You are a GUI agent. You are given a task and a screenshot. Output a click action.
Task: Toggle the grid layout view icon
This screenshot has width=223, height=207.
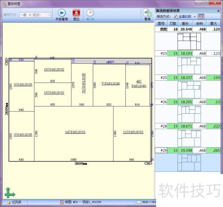(201, 17)
